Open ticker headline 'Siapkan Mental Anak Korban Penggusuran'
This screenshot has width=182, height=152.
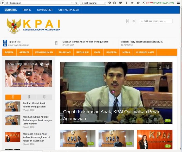pyautogui.click(x=85, y=42)
